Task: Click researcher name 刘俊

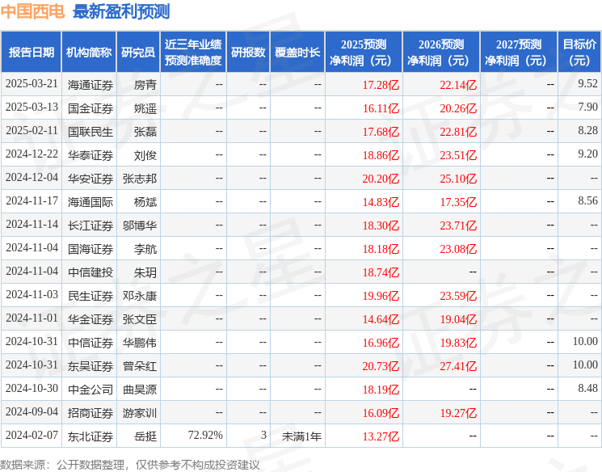Action: coord(145,155)
